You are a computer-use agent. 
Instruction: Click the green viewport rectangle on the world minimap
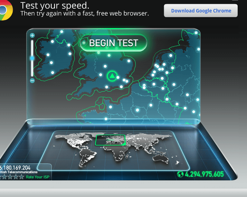111,140
